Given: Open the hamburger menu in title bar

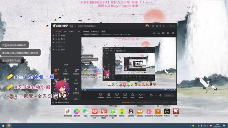Looking at the screenshot, I should 164,26.
